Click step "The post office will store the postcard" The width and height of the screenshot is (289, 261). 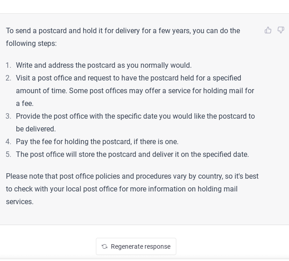click(132, 155)
